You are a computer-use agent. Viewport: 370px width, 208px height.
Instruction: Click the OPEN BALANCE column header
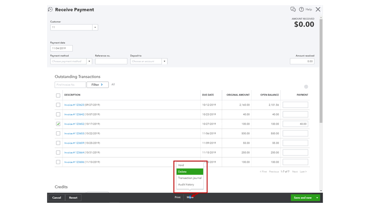tap(270, 95)
